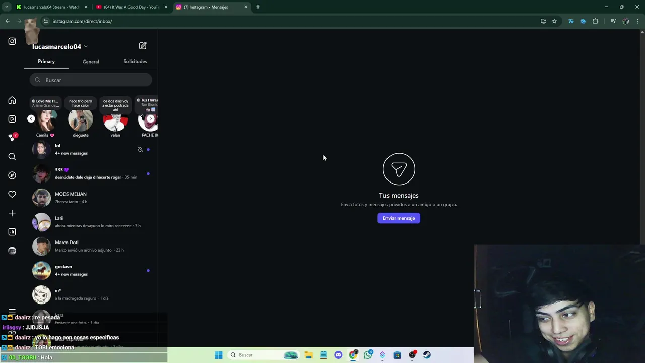This screenshot has width=645, height=363.
Task: Open Chrome extensions puzzle icon
Action: [x=596, y=21]
